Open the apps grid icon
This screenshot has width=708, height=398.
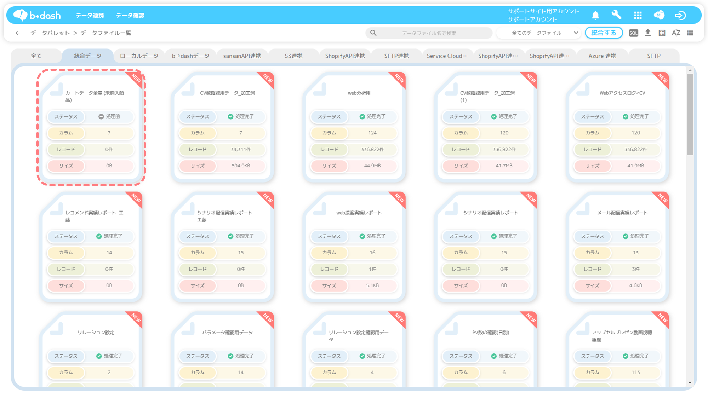point(638,15)
